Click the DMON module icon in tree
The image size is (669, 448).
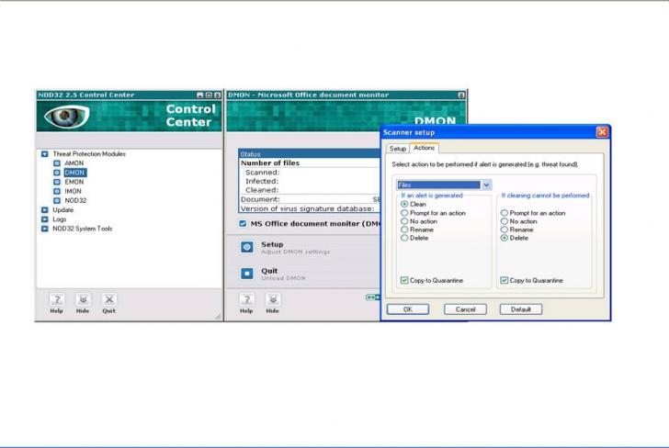point(57,173)
